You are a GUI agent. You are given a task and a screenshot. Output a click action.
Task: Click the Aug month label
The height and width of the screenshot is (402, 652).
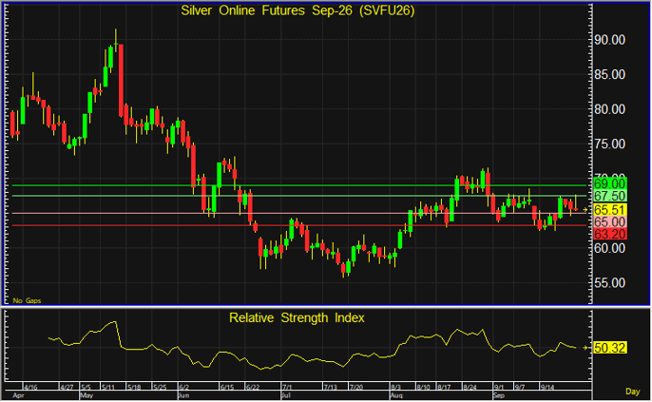(396, 395)
